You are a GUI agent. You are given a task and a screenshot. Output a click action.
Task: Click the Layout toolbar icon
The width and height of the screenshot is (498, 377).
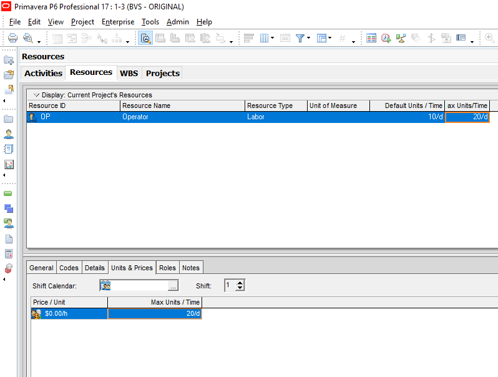321,38
